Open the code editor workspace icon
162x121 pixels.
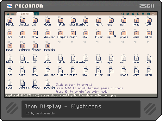coord(123,14)
